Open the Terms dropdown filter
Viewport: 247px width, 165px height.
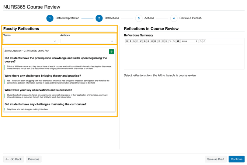[x=30, y=41]
